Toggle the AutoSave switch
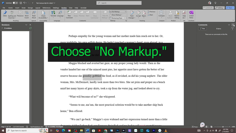 15,3
